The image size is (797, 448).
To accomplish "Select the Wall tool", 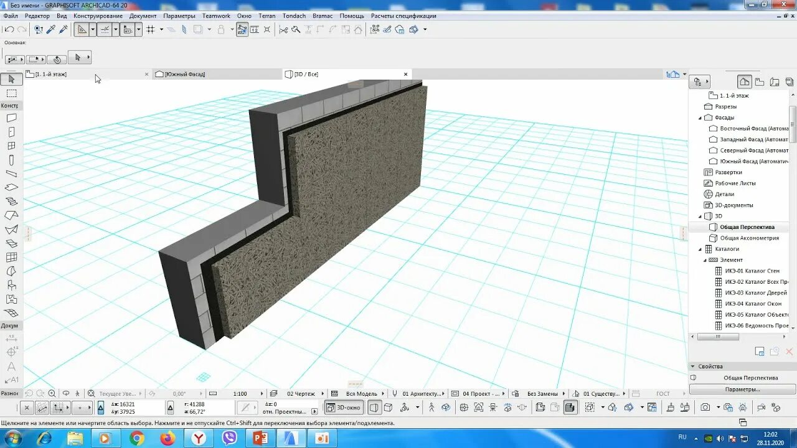I will click(11, 118).
